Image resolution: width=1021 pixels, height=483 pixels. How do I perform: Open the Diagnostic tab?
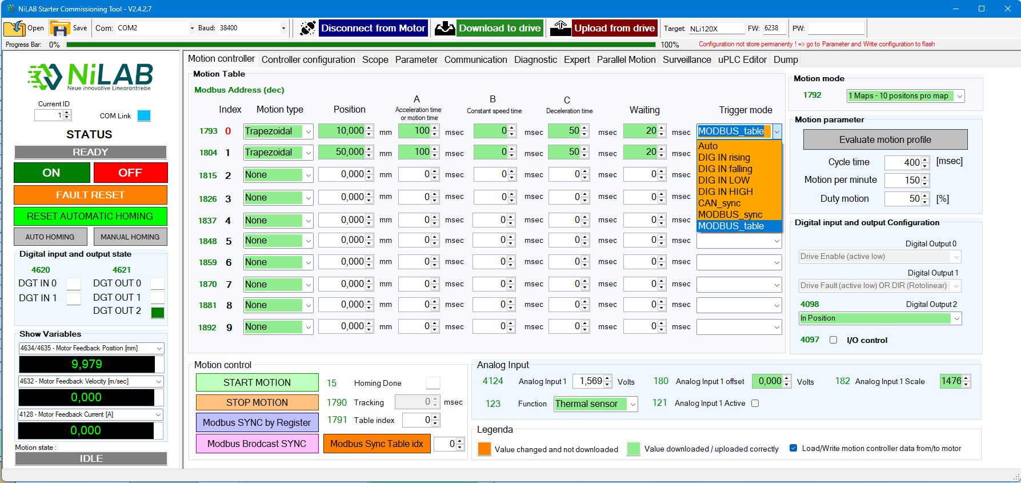pyautogui.click(x=535, y=59)
